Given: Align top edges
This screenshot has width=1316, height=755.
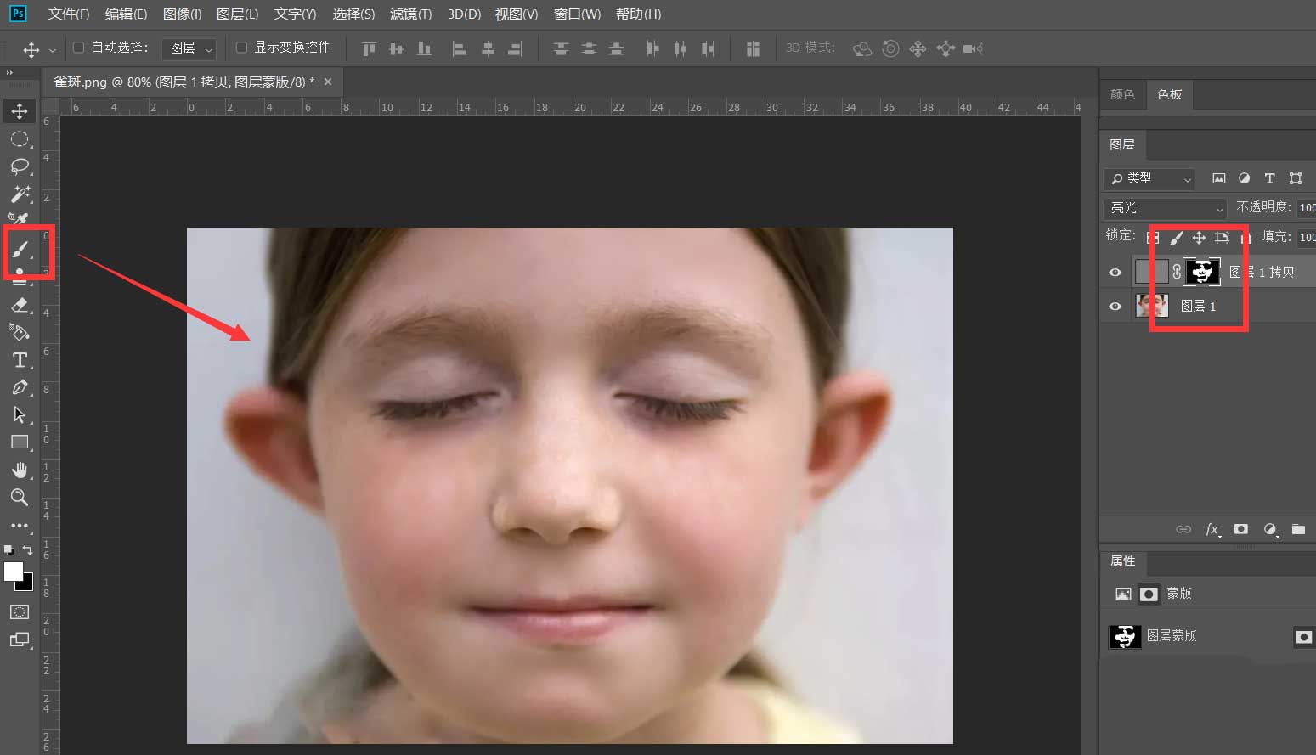Looking at the screenshot, I should (x=369, y=49).
